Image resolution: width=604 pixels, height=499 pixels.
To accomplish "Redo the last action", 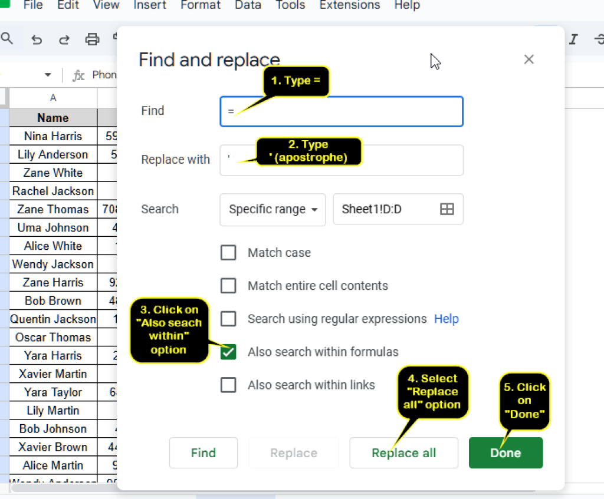I will pyautogui.click(x=64, y=38).
